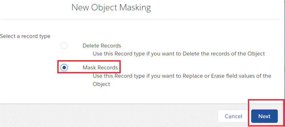Click the "New Object Masking" heading
The image size is (285, 127).
[111, 7]
